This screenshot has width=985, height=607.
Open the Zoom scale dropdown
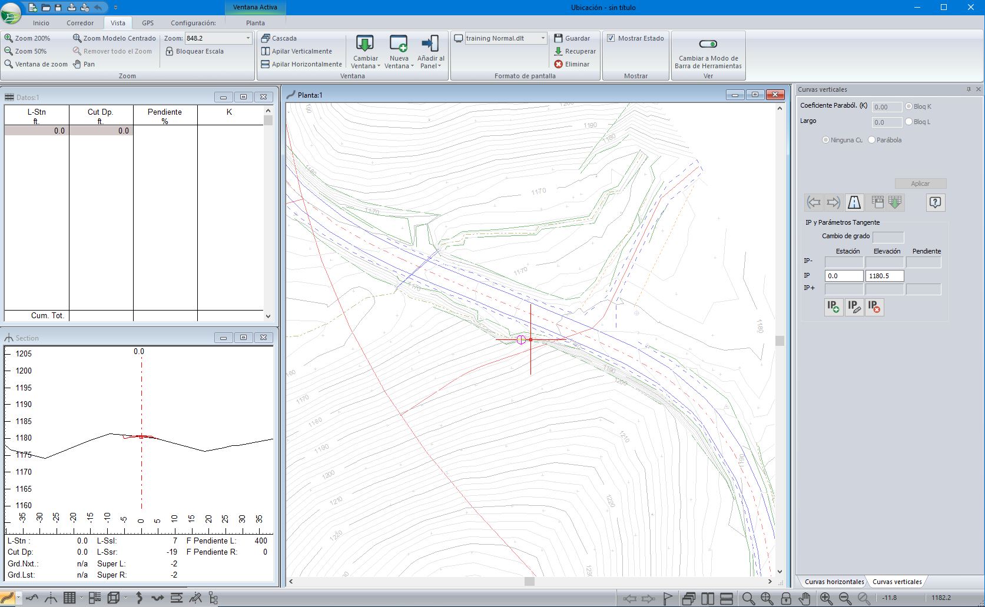coord(248,38)
